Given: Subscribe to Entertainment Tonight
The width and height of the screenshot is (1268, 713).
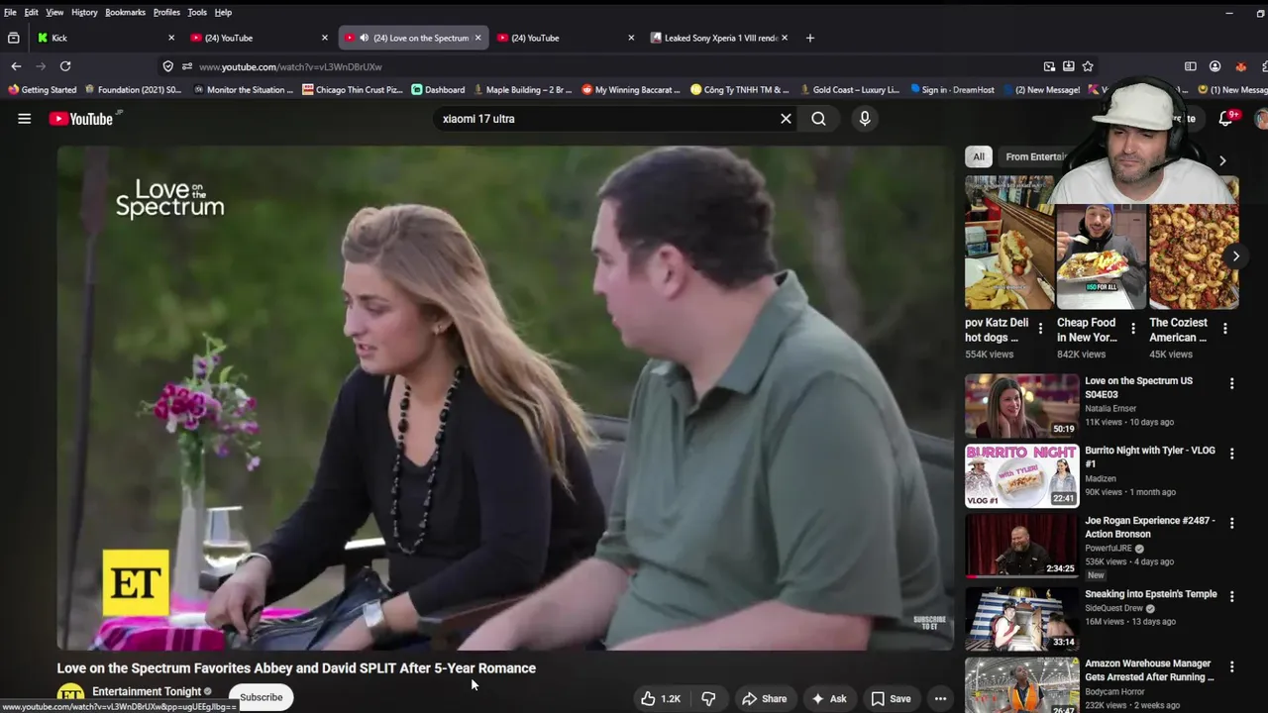Looking at the screenshot, I should click(262, 697).
